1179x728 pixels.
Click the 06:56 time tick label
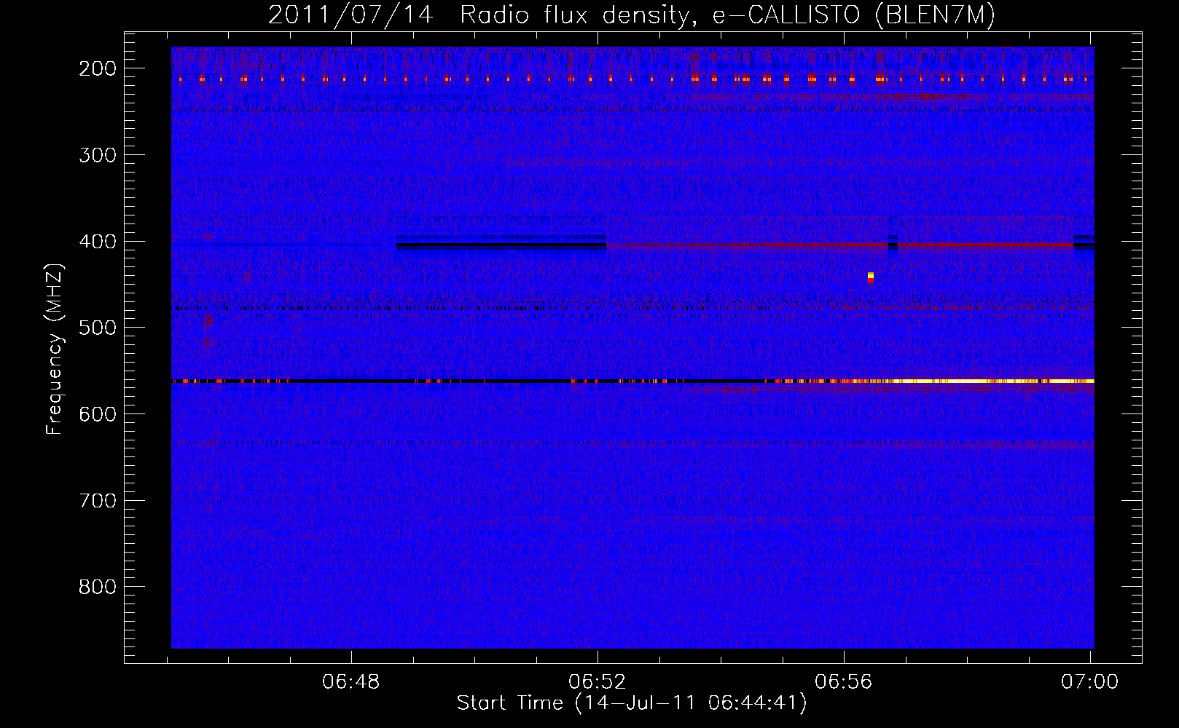click(x=844, y=681)
